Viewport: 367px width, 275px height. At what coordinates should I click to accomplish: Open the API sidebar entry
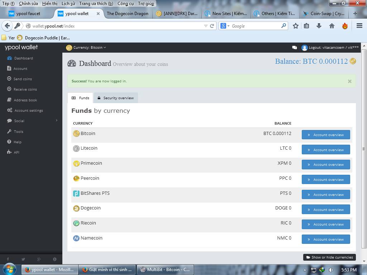point(13,152)
